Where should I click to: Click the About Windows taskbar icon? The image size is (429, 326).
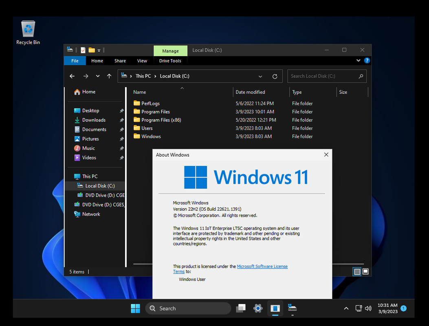coord(275,308)
